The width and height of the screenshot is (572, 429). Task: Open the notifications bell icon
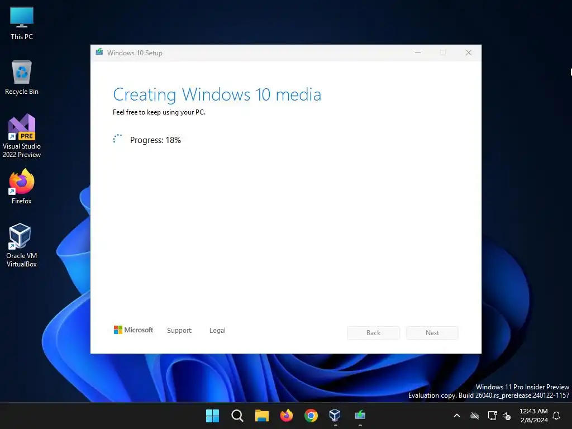click(556, 416)
